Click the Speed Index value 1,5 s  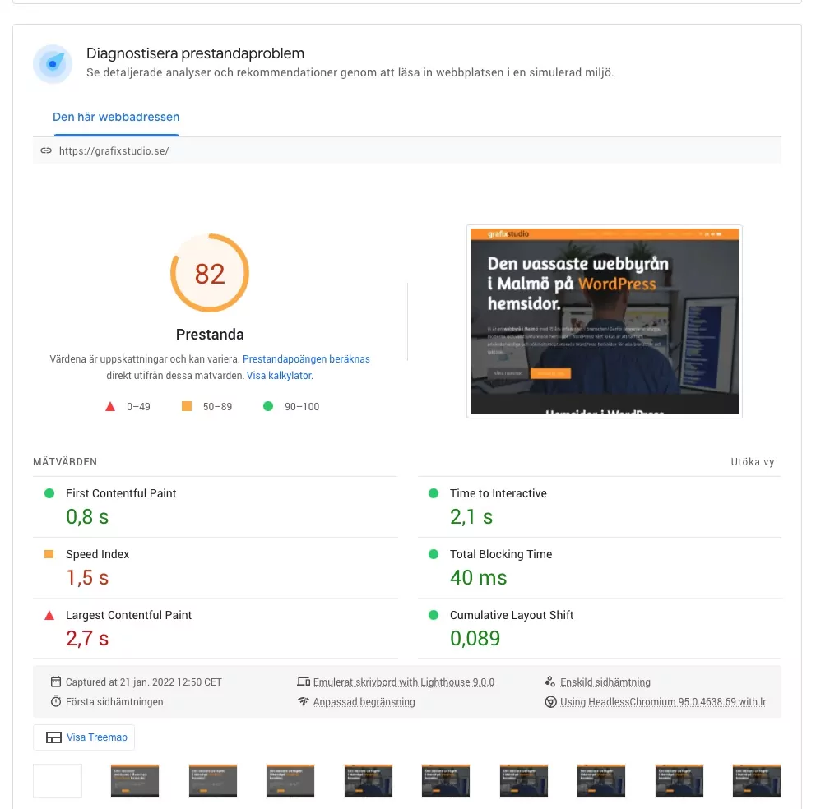(x=87, y=577)
